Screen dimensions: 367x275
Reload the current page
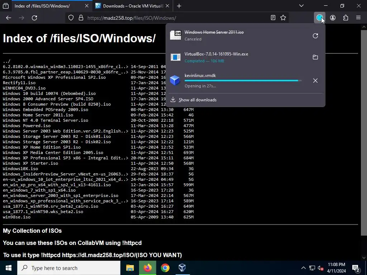tap(34, 18)
